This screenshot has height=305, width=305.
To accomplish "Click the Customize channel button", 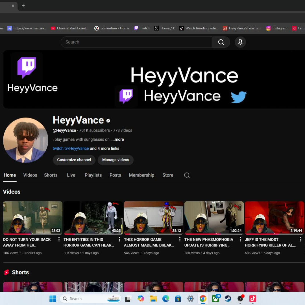I will [x=74, y=160].
